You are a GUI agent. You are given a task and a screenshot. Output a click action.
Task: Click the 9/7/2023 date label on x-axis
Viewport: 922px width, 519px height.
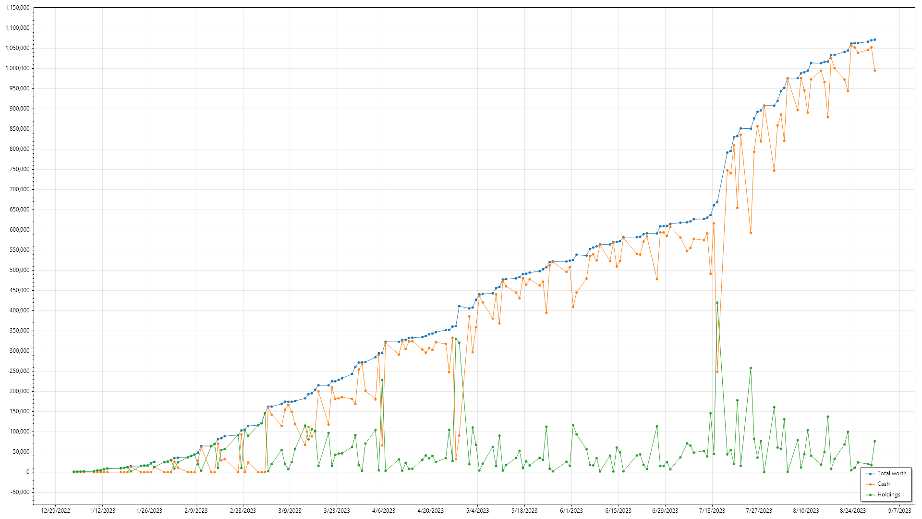click(x=899, y=511)
